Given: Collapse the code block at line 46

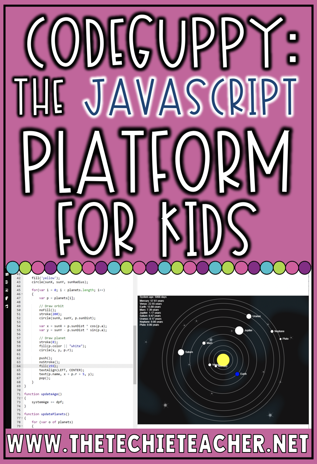Looking at the screenshot, I should 21,294.
